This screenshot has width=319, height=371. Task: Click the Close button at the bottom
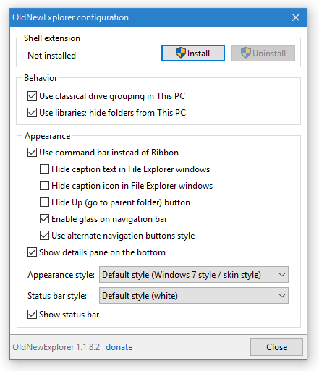pyautogui.click(x=276, y=347)
